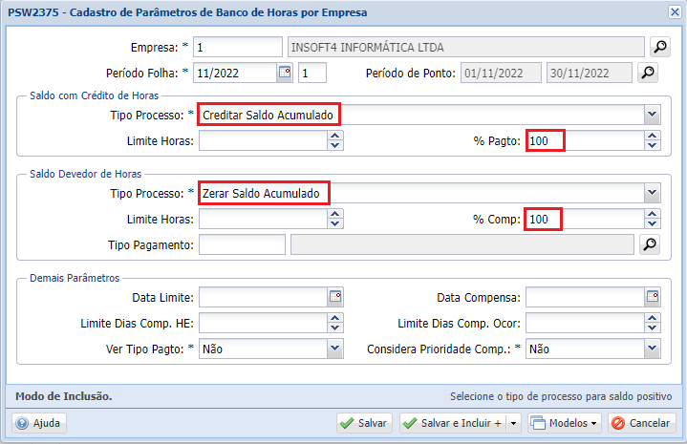Open the Ver Tipo Pagto dropdown

pos(335,349)
